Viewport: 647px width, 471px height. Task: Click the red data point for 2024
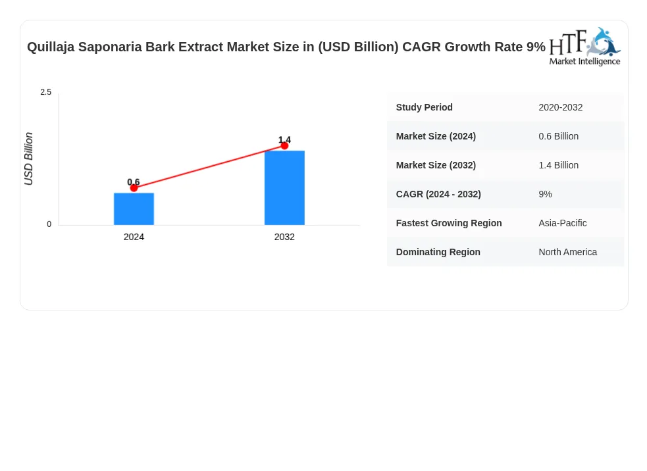click(134, 188)
